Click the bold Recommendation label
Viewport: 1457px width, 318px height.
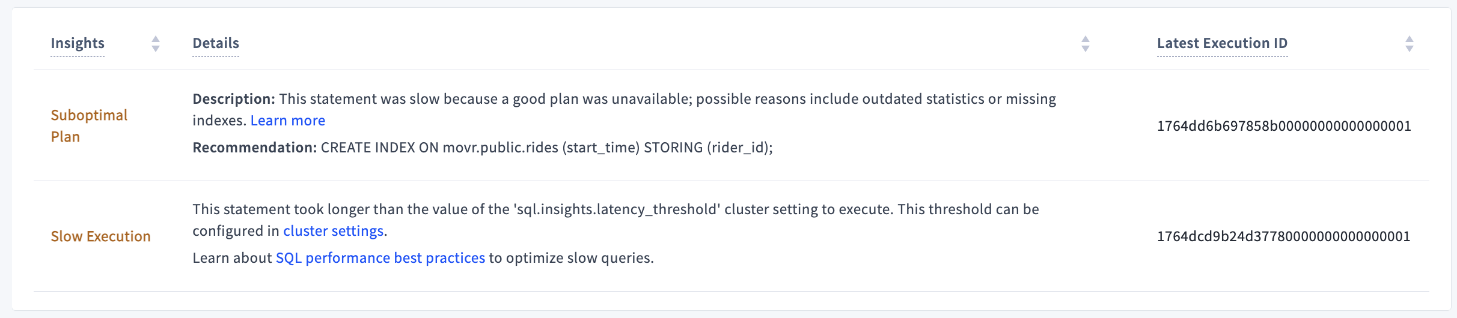tap(254, 148)
